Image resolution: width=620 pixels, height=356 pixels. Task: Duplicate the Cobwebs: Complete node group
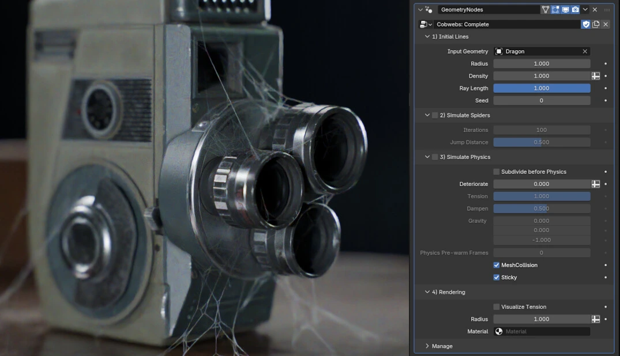595,25
